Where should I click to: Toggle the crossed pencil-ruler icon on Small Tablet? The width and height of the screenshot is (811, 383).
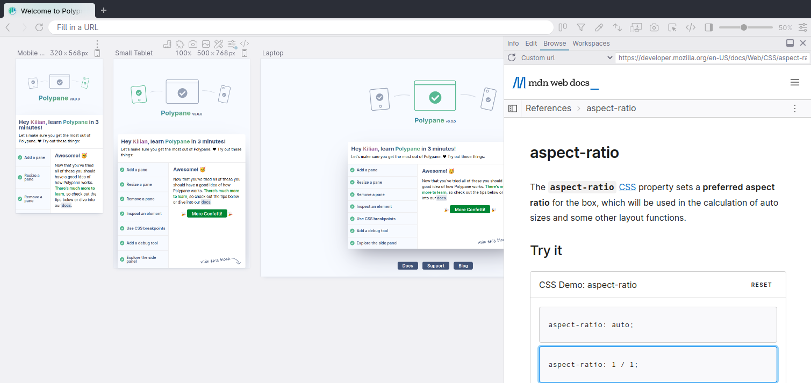[219, 44]
